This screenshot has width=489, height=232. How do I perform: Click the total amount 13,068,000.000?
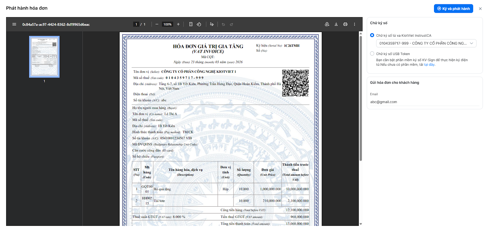(297, 224)
